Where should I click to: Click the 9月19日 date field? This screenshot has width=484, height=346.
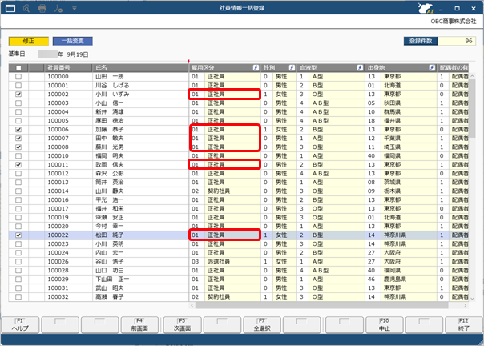click(x=78, y=54)
